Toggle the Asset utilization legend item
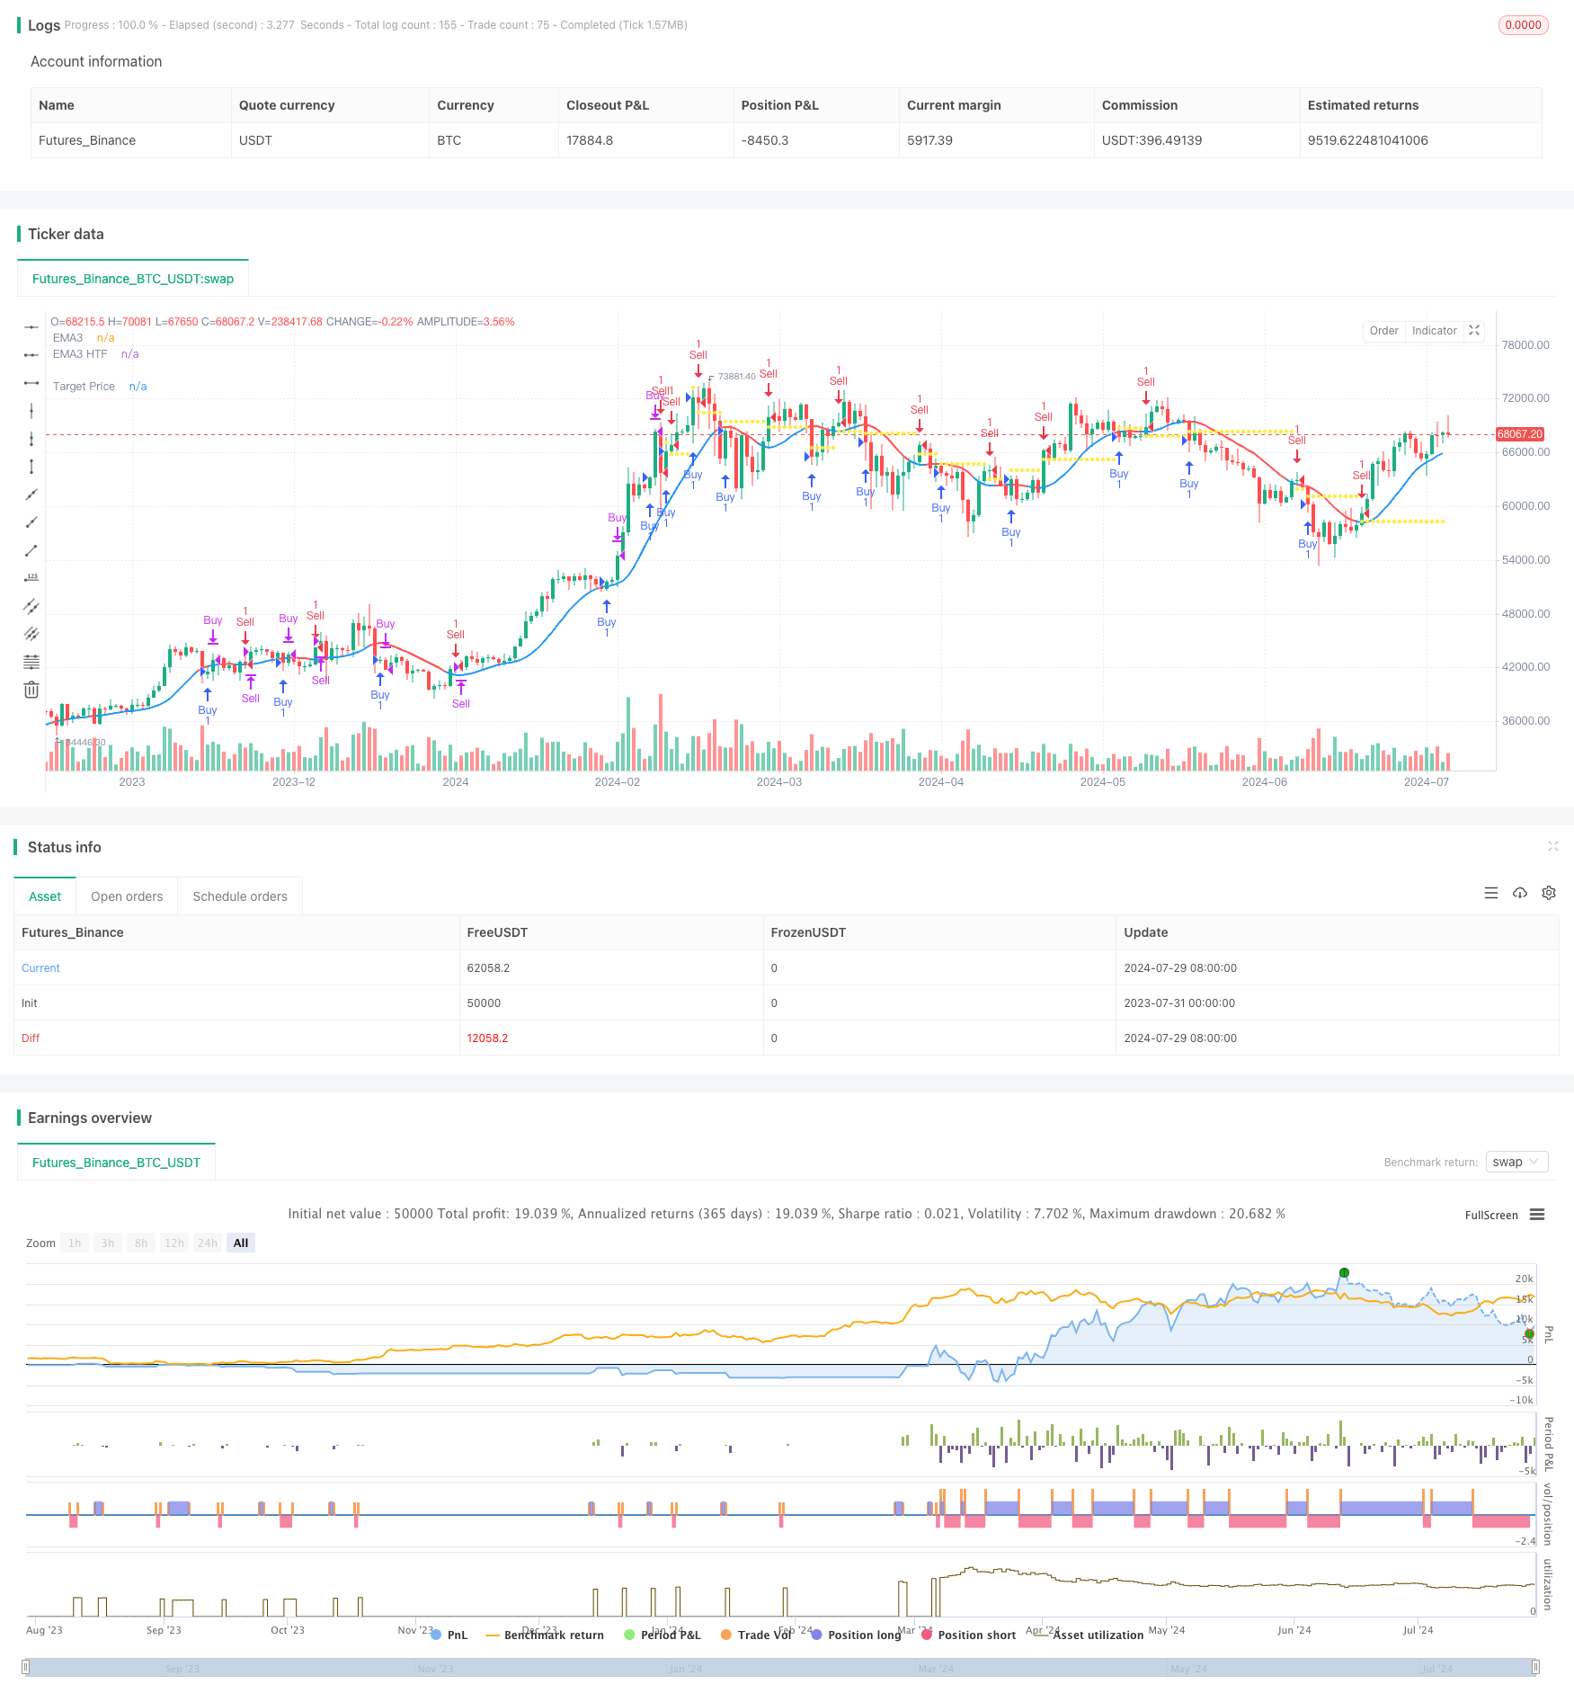This screenshot has height=1702, width=1574. tap(1089, 1635)
